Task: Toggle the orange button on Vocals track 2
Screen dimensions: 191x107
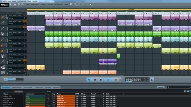Action: pyautogui.click(x=24, y=21)
